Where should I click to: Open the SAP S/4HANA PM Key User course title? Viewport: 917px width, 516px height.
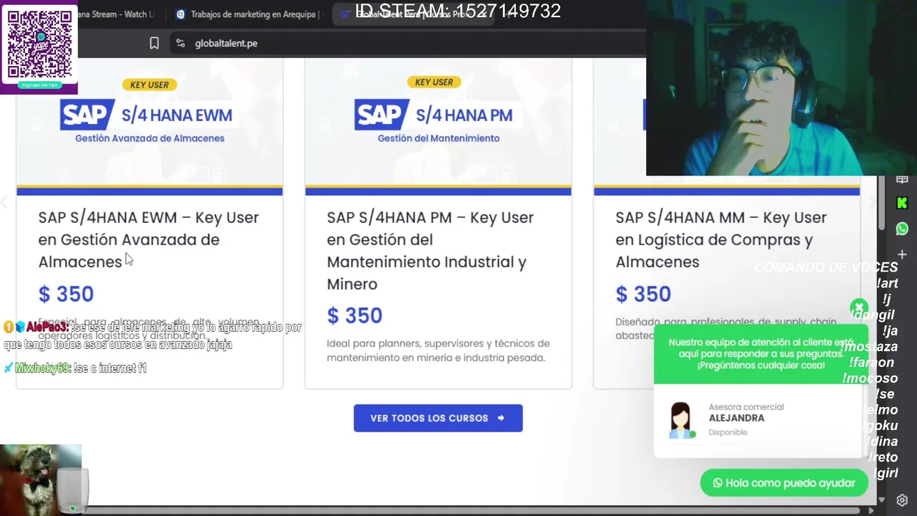pos(430,250)
